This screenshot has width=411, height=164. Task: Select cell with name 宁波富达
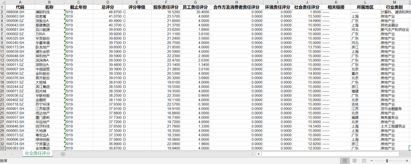click(49, 144)
